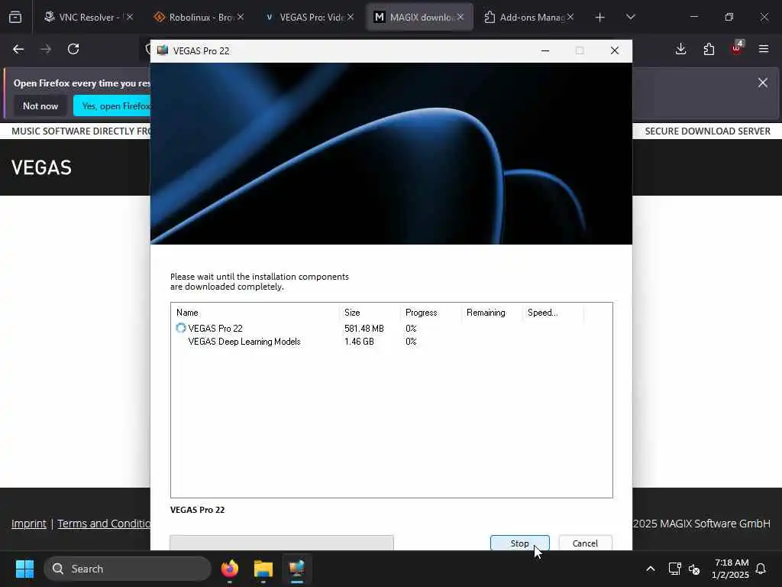Click the 581.48 MB size value
This screenshot has width=782, height=587.
coord(364,329)
